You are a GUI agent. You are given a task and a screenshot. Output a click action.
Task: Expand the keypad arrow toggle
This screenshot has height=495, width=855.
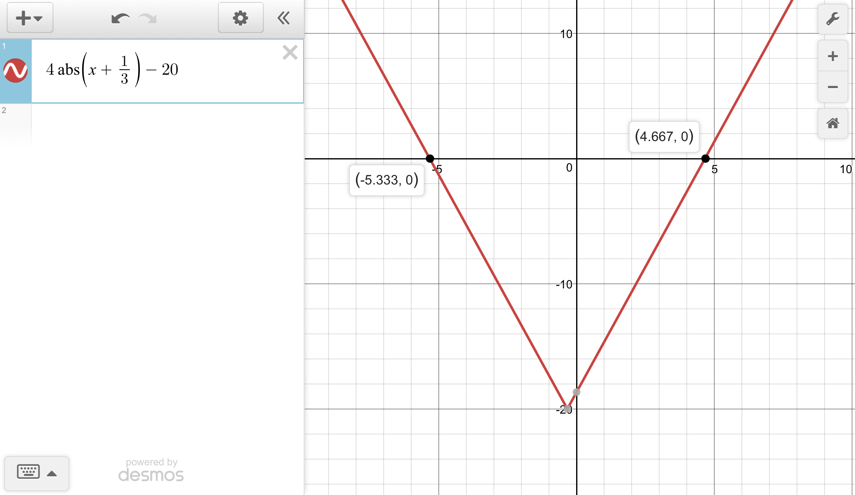pyautogui.click(x=52, y=473)
